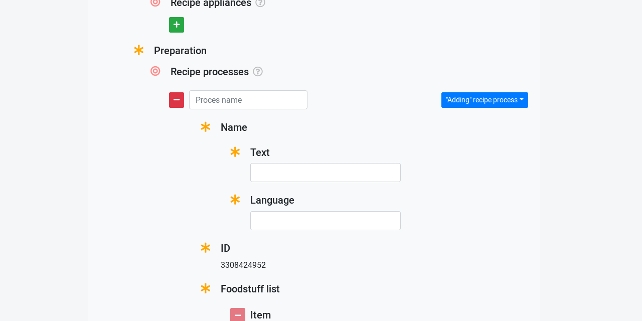642x321 pixels.
Task: Select the Foodstuff list heading
Action: (x=250, y=288)
